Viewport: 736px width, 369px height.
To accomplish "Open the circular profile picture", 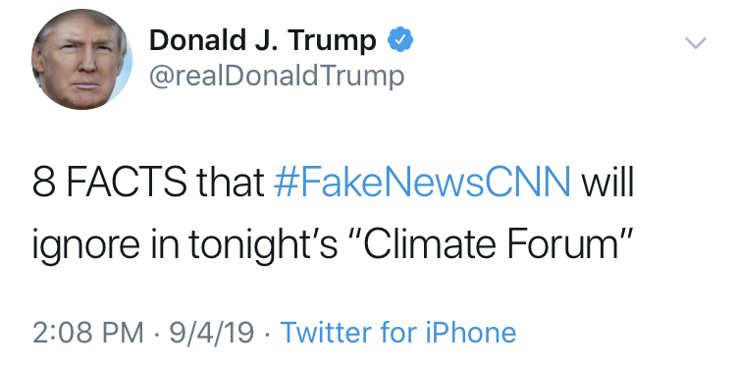I will (x=82, y=60).
